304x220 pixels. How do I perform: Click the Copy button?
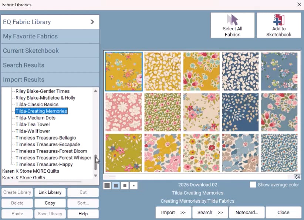point(50,203)
